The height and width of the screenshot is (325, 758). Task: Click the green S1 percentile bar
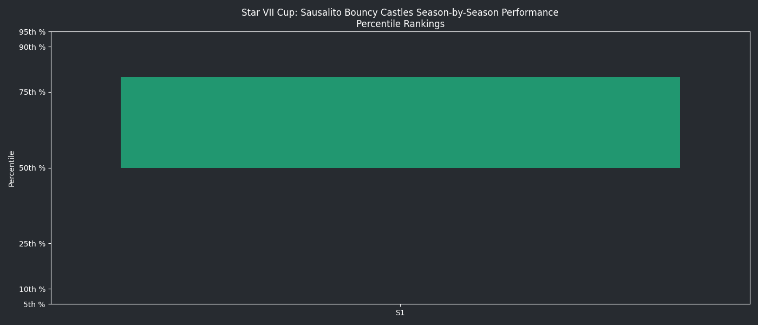400,122
